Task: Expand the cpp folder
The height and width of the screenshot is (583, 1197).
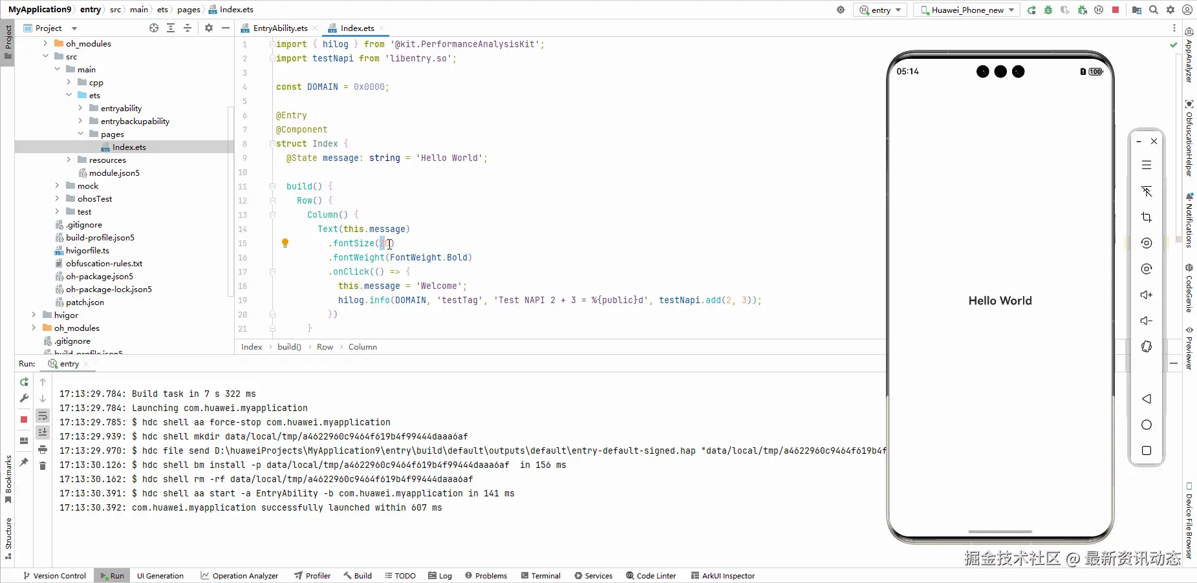Action: click(x=69, y=82)
